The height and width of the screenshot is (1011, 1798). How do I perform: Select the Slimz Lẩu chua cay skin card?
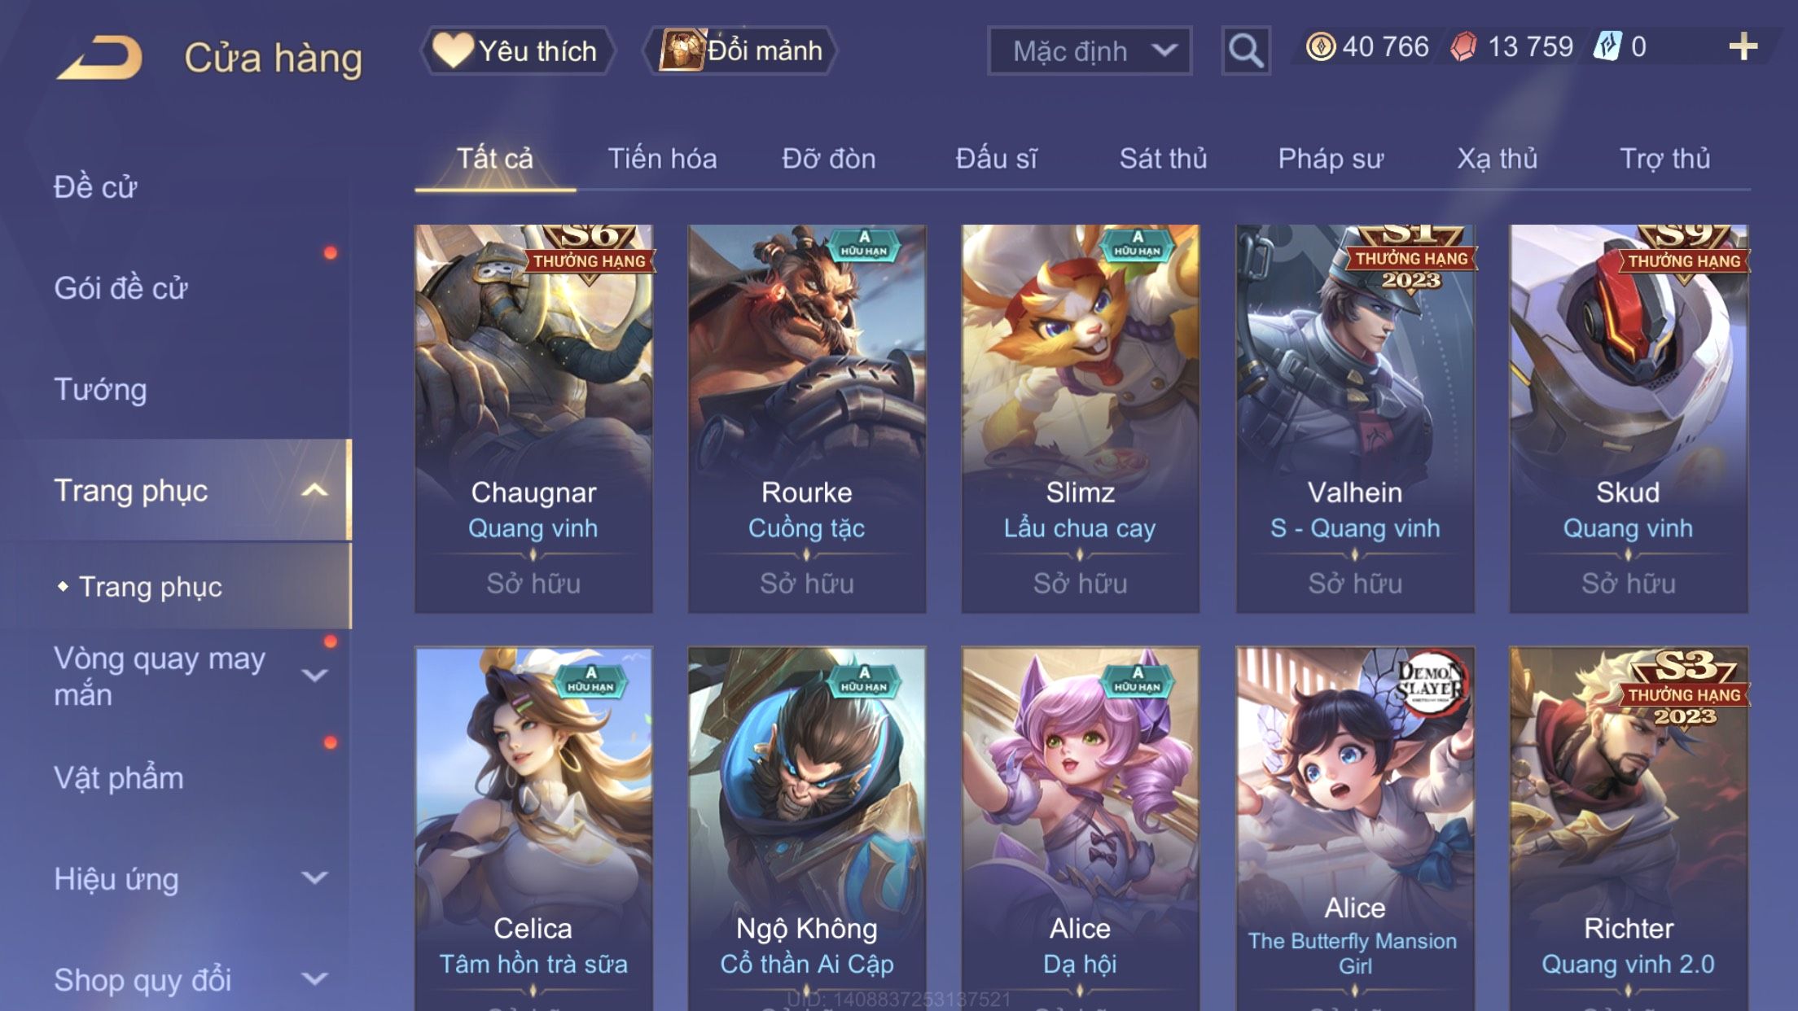pyautogui.click(x=1080, y=418)
